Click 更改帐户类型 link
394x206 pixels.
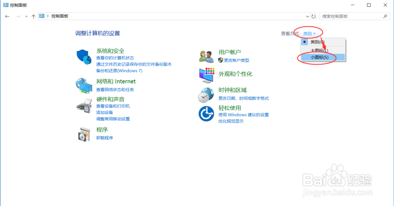(236, 60)
